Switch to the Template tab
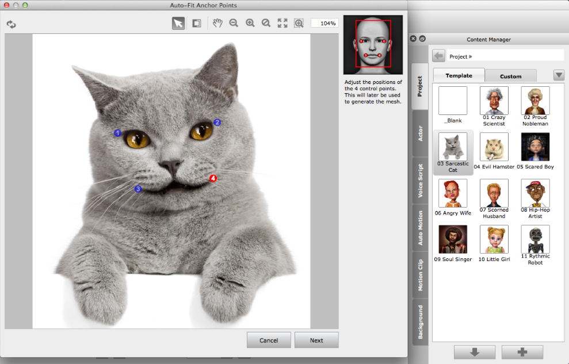Screen dimensions: 569x364 click(x=459, y=75)
